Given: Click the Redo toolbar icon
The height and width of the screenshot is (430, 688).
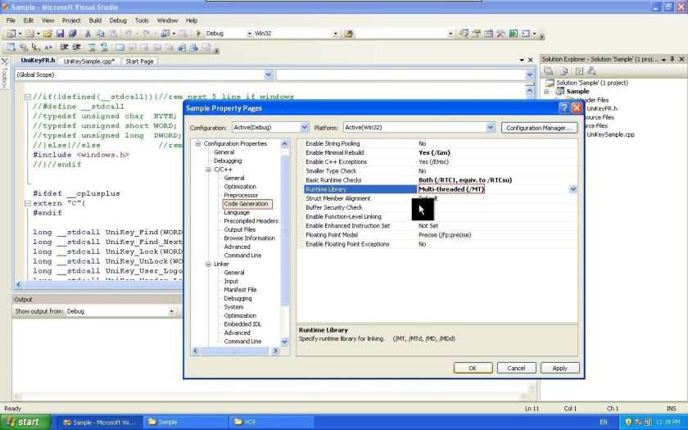Looking at the screenshot, I should [x=146, y=34].
